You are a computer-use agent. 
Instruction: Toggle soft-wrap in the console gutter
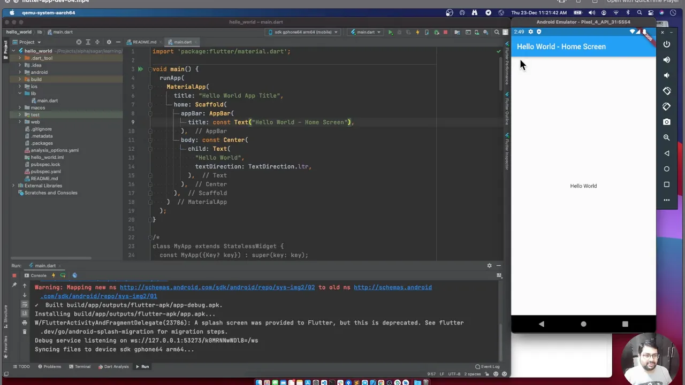point(24,305)
